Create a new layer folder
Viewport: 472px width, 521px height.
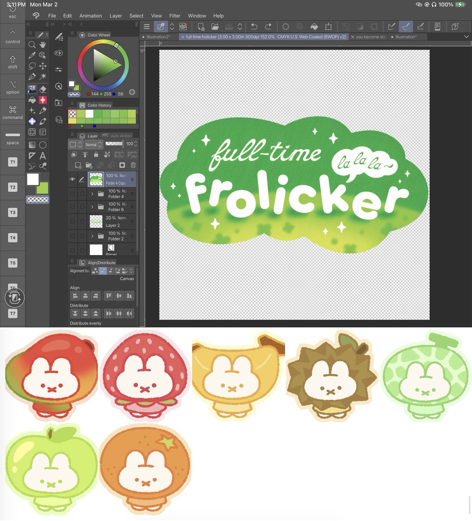[x=89, y=165]
